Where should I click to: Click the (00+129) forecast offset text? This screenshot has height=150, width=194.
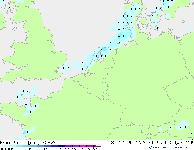click(x=185, y=143)
